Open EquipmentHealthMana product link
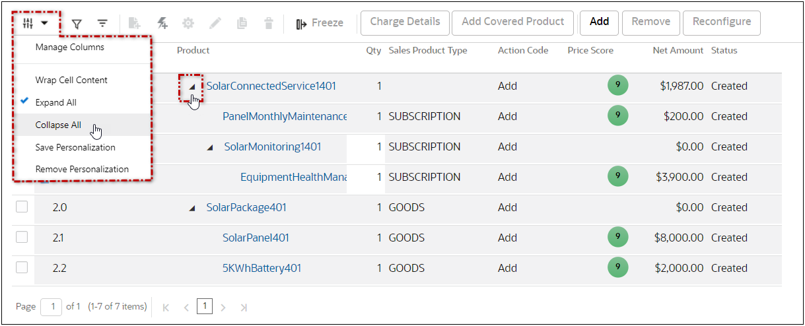This screenshot has width=805, height=326. [x=294, y=177]
